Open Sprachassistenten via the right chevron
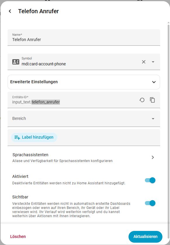This screenshot has height=245, width=170. click(x=153, y=157)
